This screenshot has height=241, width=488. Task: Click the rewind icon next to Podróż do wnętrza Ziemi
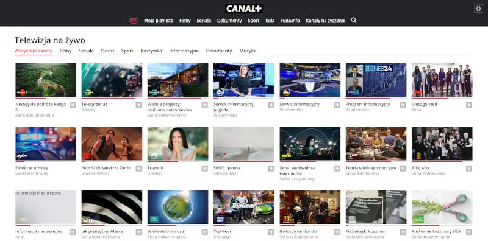coord(139,169)
